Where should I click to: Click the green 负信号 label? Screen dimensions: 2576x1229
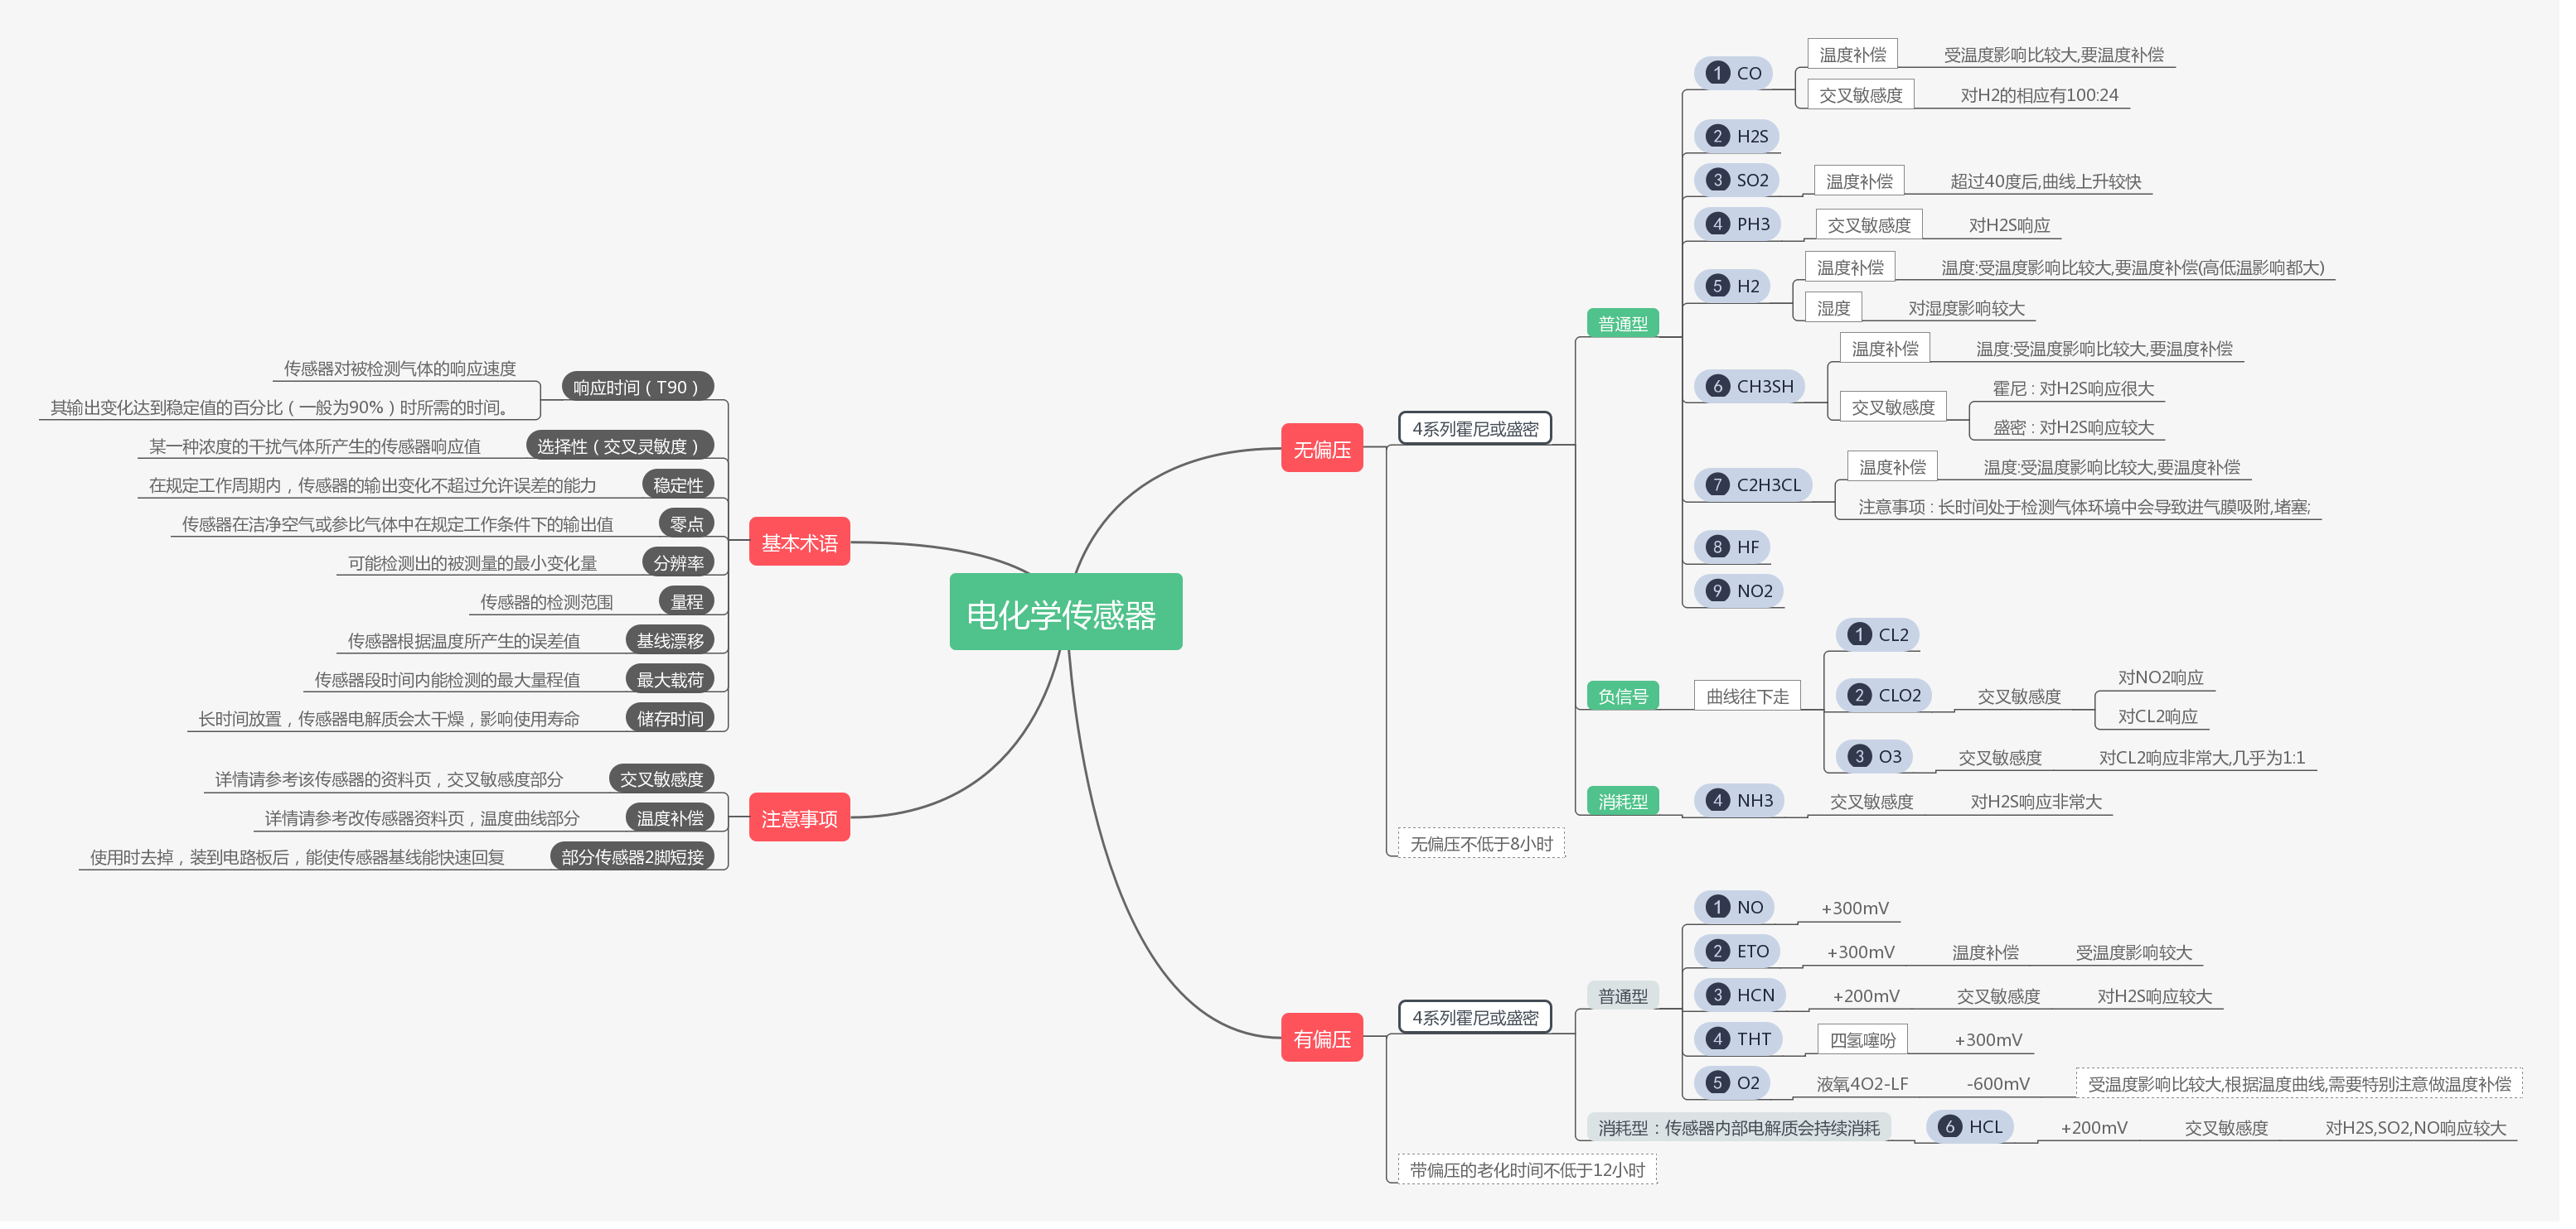point(1622,696)
